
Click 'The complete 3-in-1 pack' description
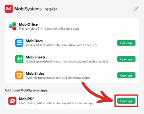click(x=49, y=29)
